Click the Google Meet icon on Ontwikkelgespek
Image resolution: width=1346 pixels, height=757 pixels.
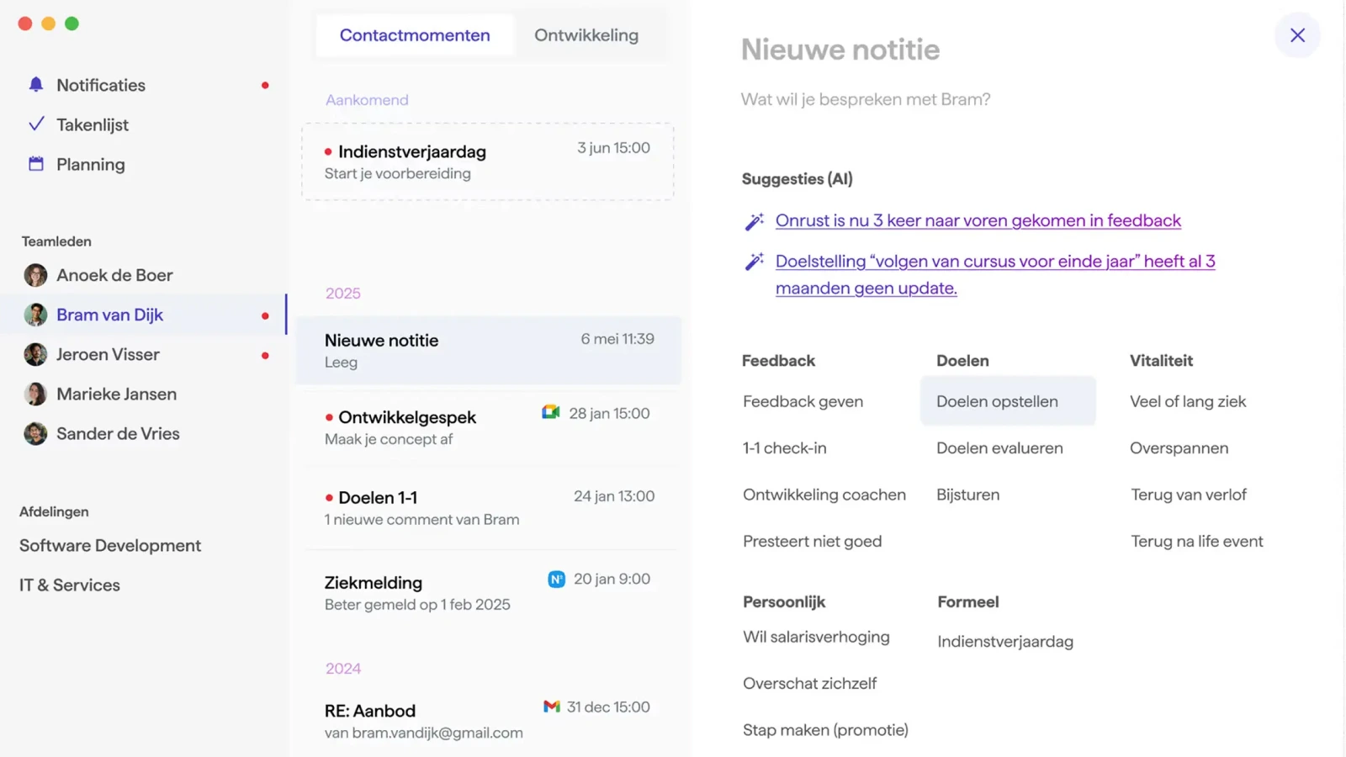[551, 412]
